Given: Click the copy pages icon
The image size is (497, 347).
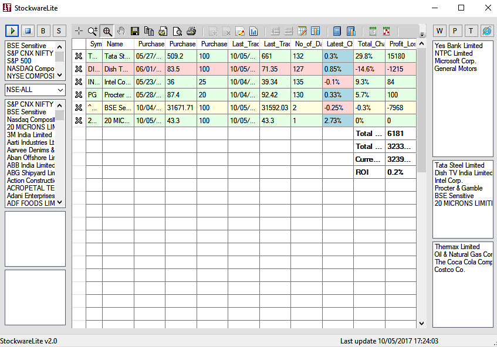Looking at the screenshot, I should [149, 31].
